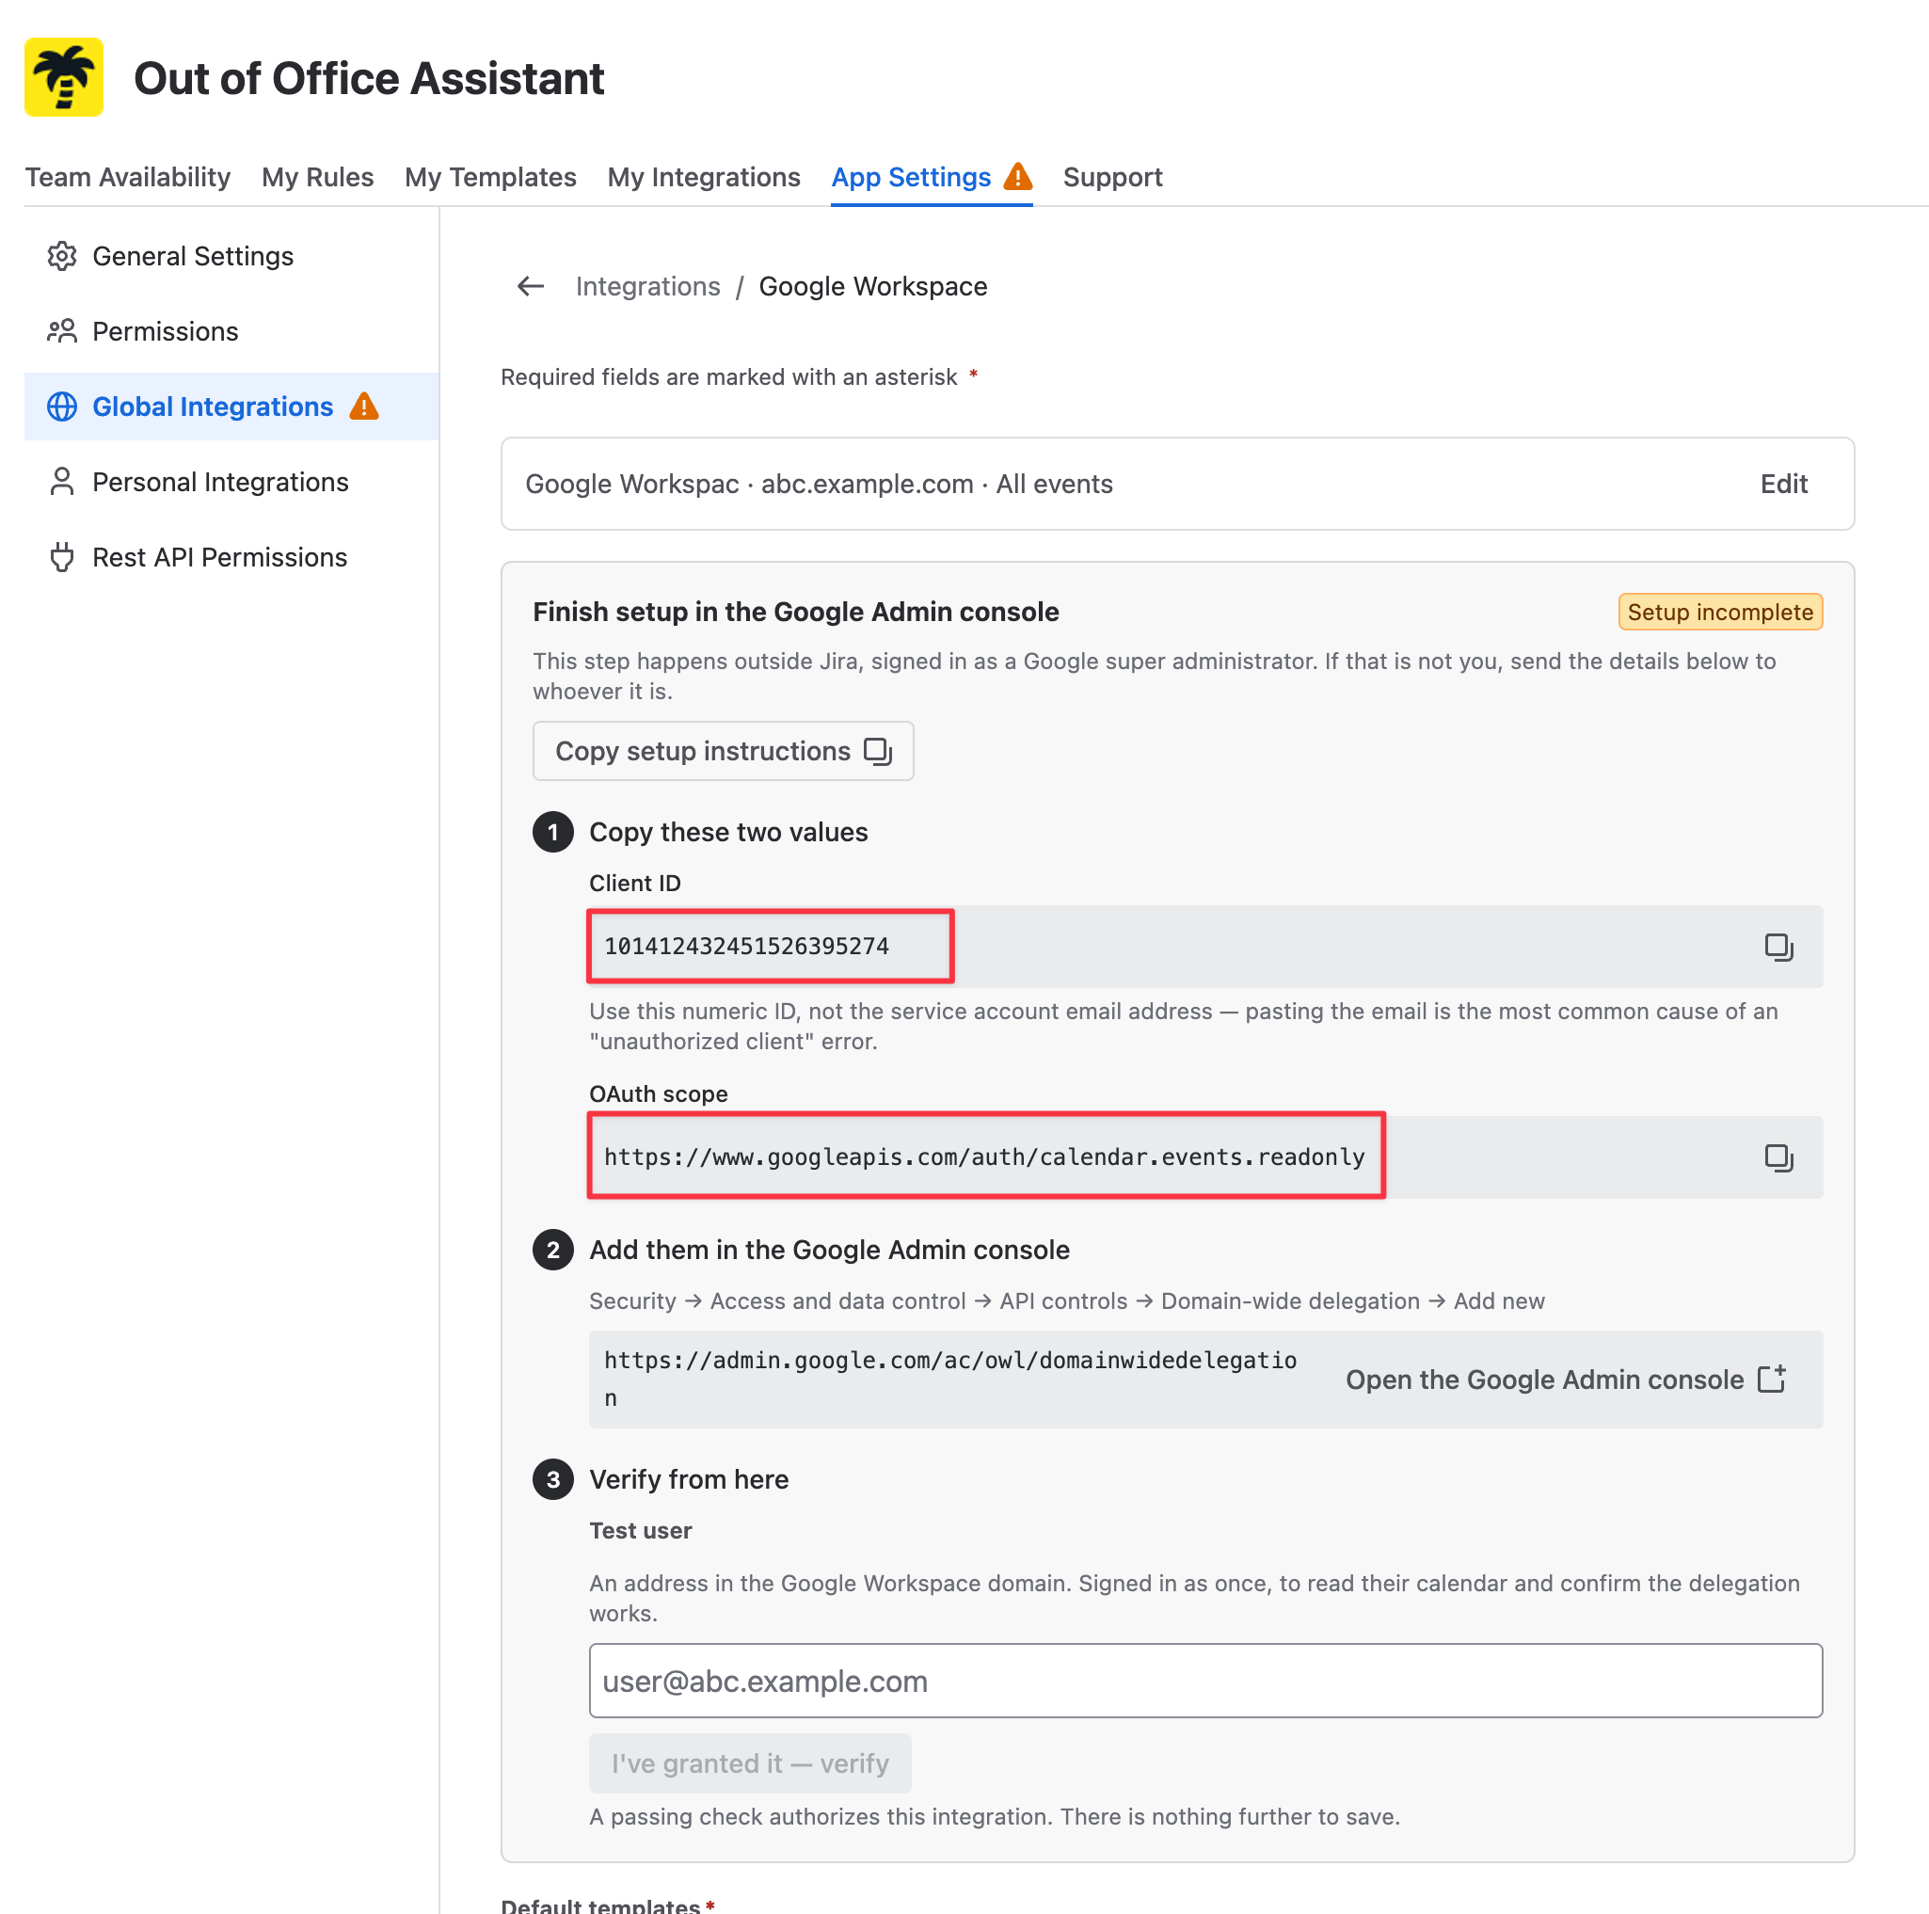Click Edit on the Google Workspace summary
The height and width of the screenshot is (1914, 1929).
point(1783,485)
